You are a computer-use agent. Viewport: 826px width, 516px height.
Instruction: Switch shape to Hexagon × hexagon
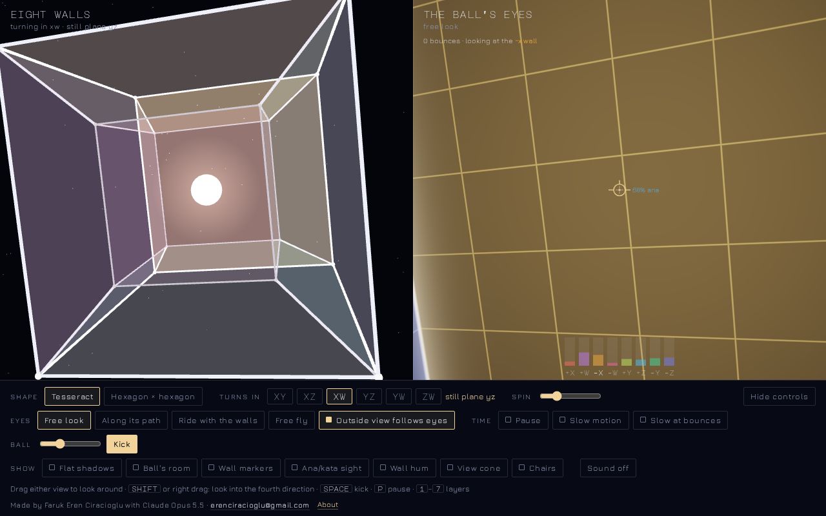(x=153, y=396)
